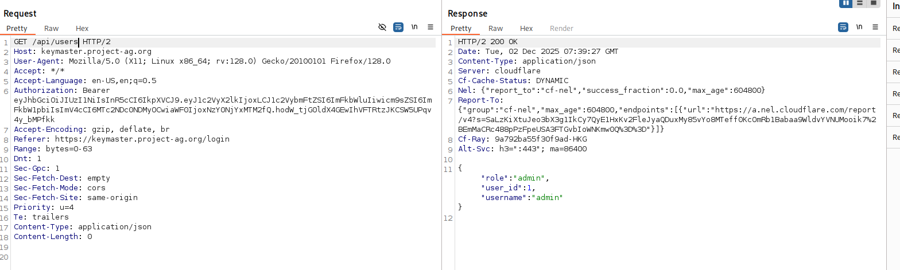Viewport: 900px width, 270px height.
Task: Select Pretty tab in Request panel
Action: 17,28
